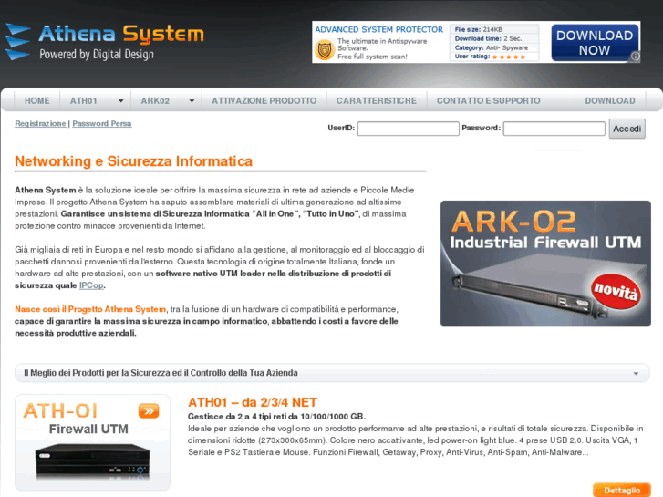Expand the ARK02 menu dropdown arrow

pos(192,101)
